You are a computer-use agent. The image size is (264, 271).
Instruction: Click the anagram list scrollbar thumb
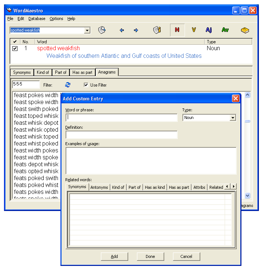pos(247,121)
